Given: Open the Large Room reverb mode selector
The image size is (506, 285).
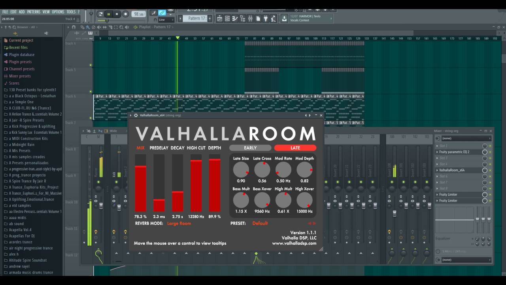Looking at the screenshot, I should 179,223.
